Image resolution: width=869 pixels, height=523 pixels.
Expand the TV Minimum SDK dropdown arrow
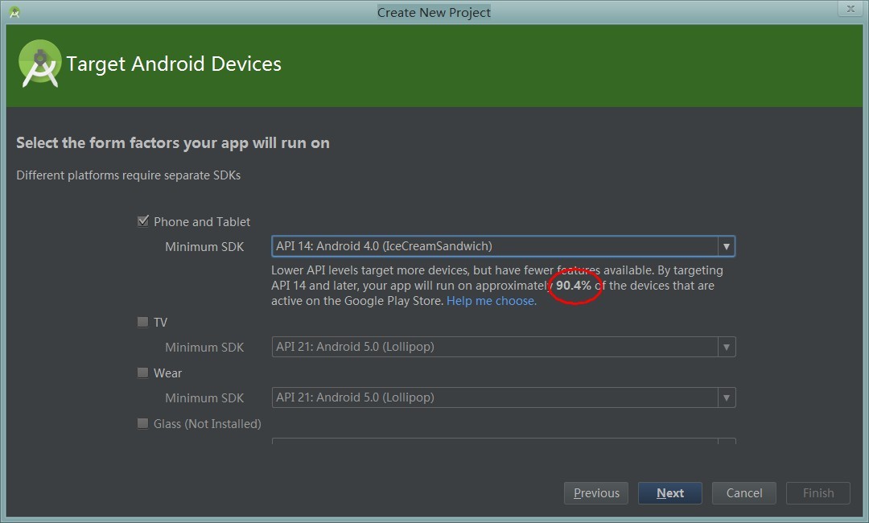click(x=726, y=347)
